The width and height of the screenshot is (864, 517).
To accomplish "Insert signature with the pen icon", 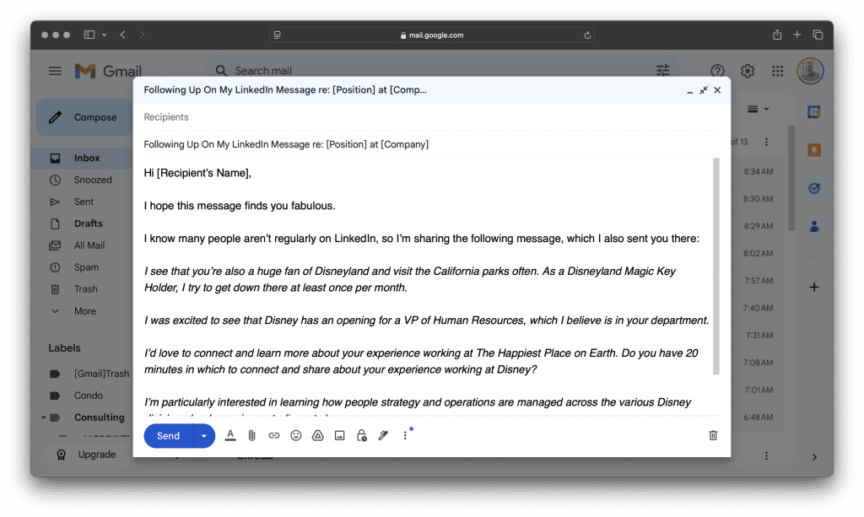I will point(384,435).
